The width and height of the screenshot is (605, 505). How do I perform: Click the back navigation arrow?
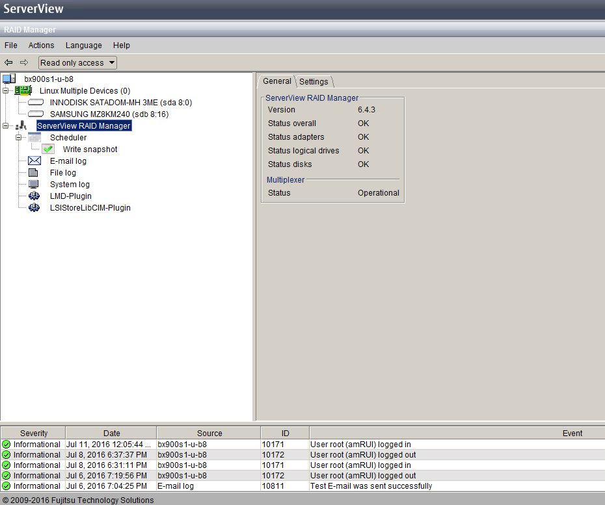8,62
